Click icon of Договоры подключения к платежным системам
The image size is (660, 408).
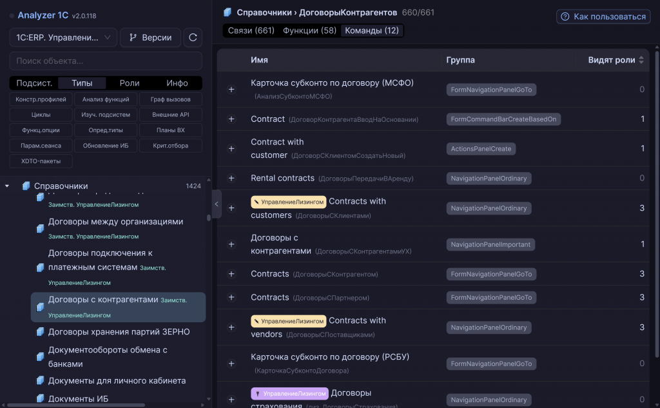point(40,267)
